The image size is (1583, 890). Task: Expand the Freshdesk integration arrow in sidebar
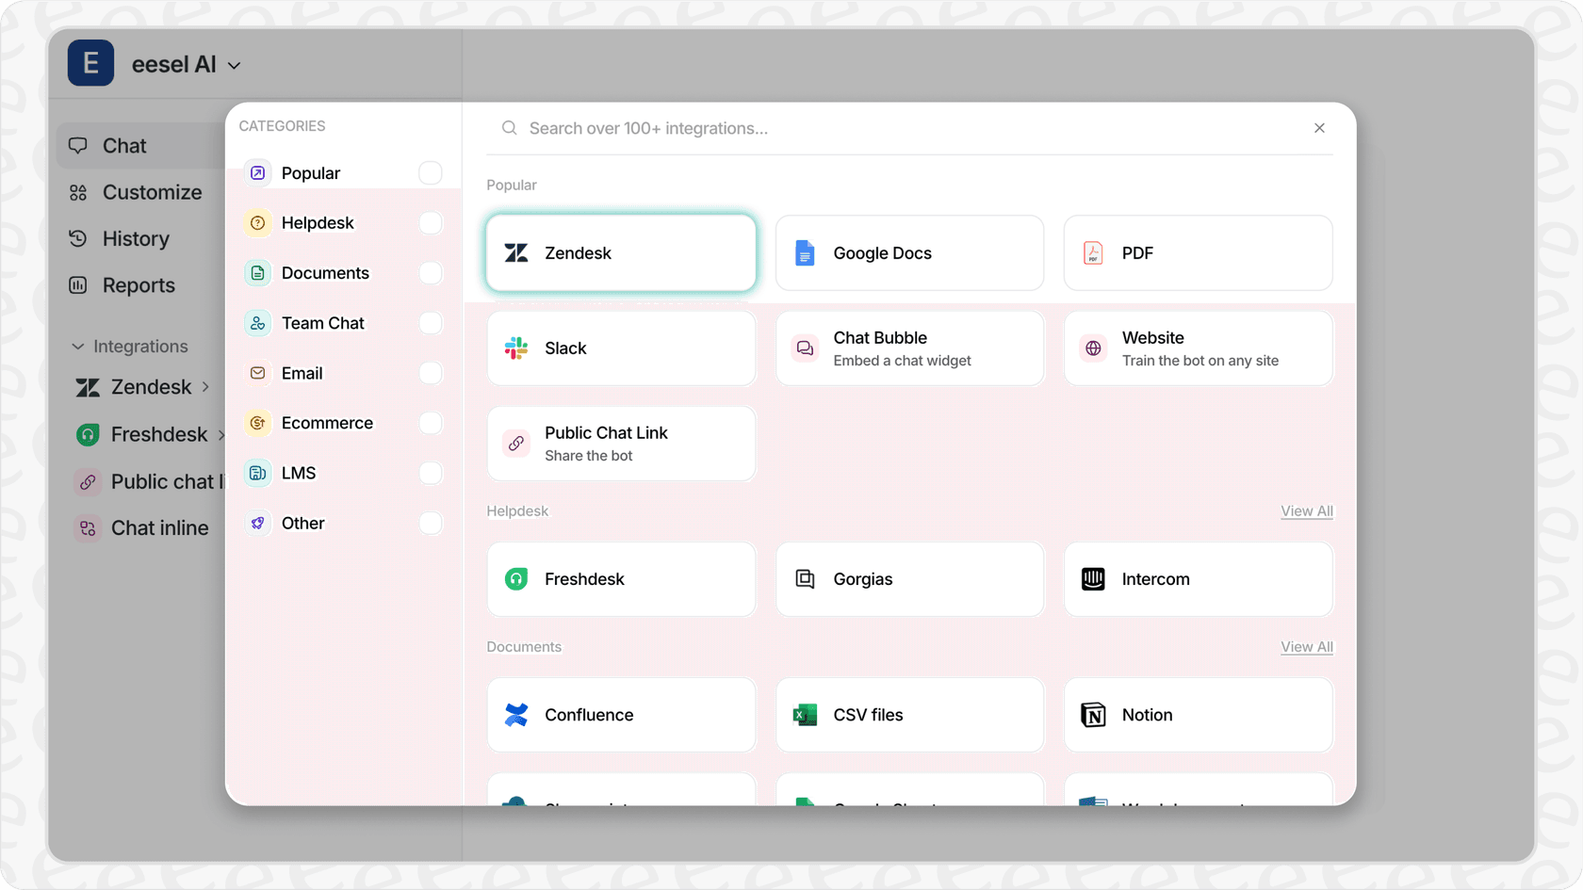coord(220,434)
